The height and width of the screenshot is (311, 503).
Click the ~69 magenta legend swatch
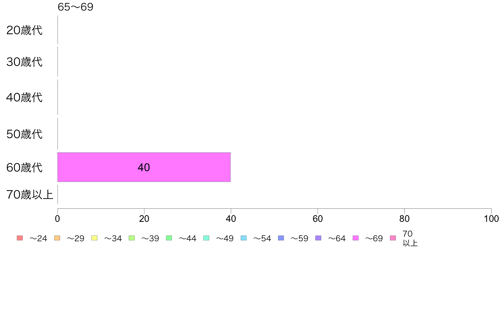pos(355,238)
